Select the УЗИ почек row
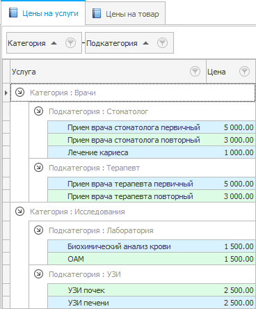 (152, 290)
